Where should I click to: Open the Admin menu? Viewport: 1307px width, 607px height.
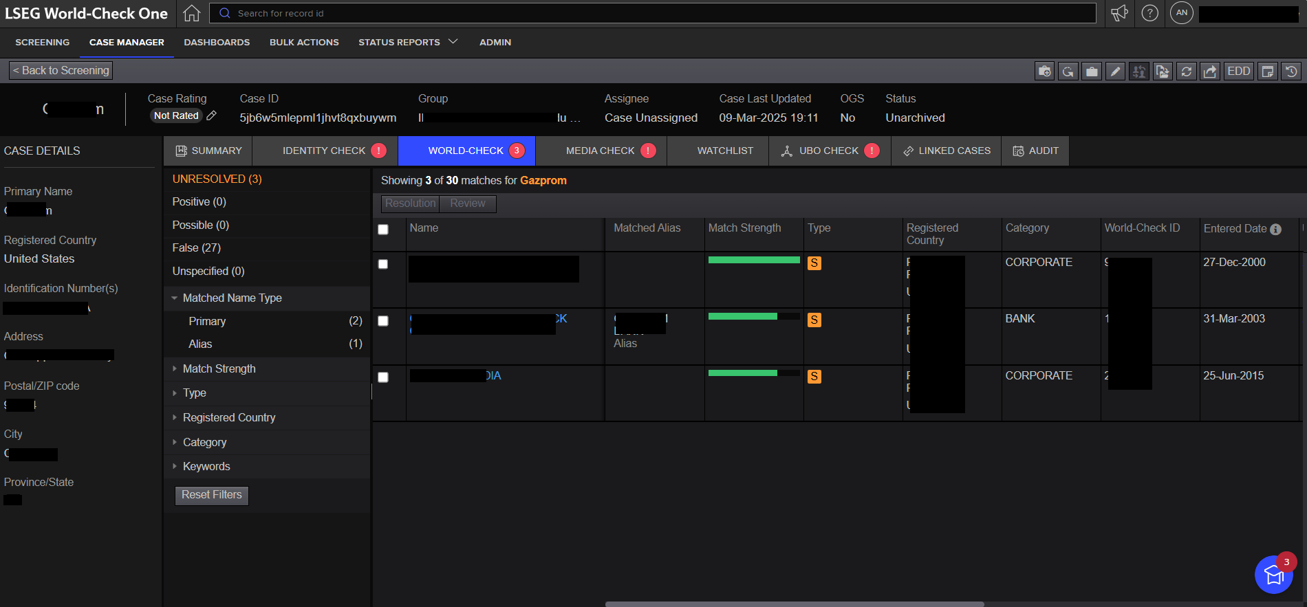pos(495,42)
